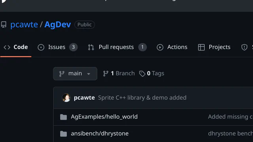This screenshot has width=253, height=142.
Task: Click the repository book icon beside pcawte
Action: (4, 24)
